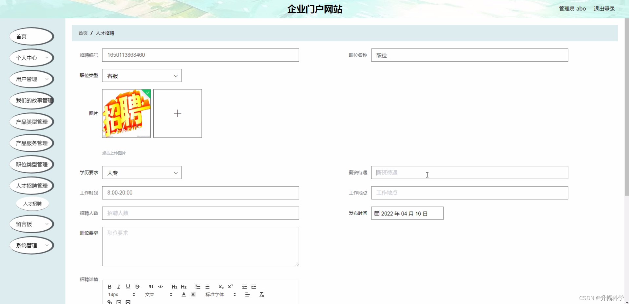Viewport: 629px width, 304px height.
Task: Toggle superscript formatting
Action: [230, 287]
